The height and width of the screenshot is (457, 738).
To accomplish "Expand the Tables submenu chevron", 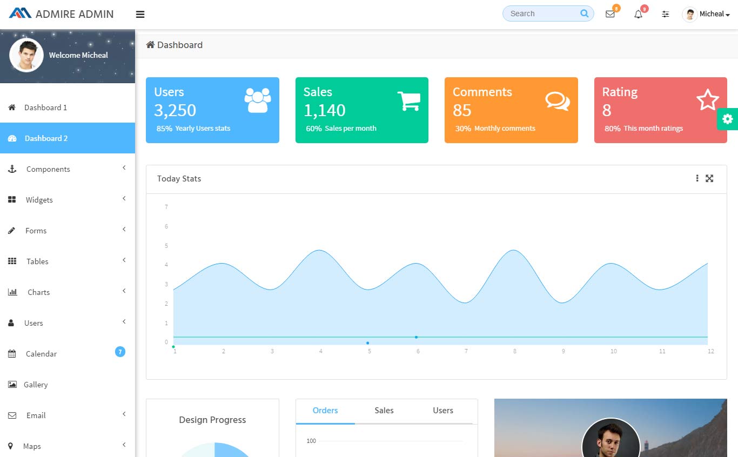I will tap(124, 260).
